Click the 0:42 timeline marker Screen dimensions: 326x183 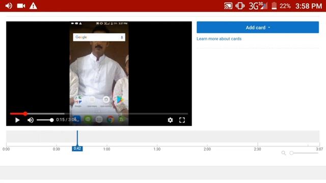[x=77, y=148]
